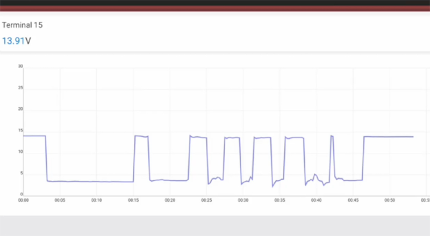Select the 00:20 time axis marker

click(x=170, y=200)
